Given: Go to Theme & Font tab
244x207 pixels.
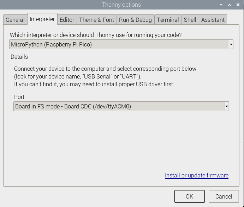Looking at the screenshot, I should (97, 20).
